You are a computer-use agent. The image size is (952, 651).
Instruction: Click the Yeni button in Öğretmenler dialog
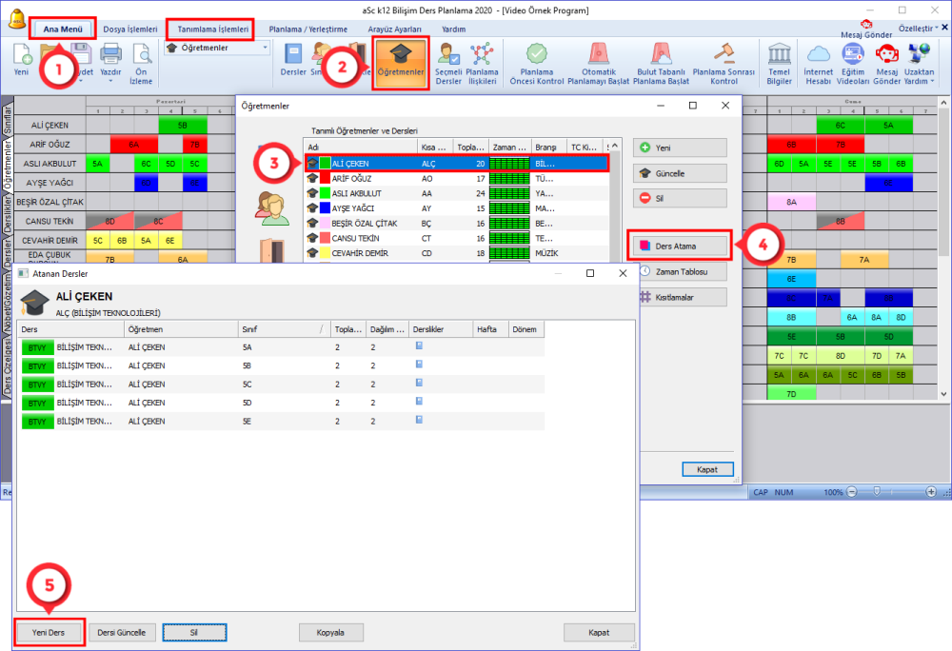[x=680, y=148]
